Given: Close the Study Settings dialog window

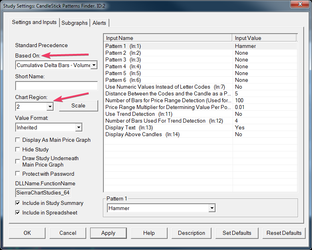Looking at the screenshot, I should click(300, 4).
